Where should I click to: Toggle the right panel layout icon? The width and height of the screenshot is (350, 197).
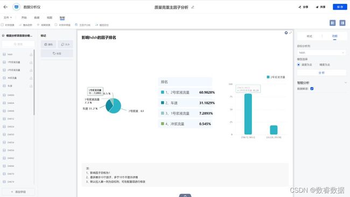(x=342, y=23)
